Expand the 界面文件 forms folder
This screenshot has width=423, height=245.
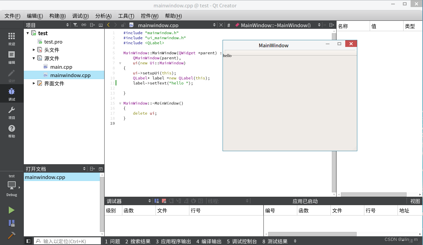pyautogui.click(x=34, y=83)
